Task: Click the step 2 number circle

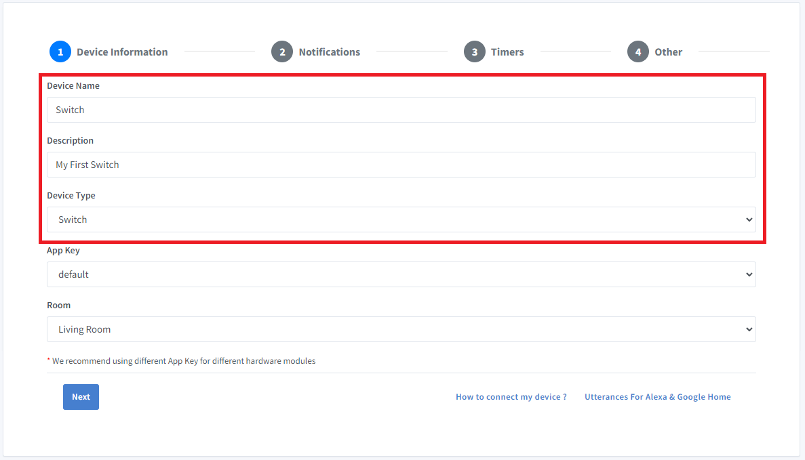Action: (282, 52)
